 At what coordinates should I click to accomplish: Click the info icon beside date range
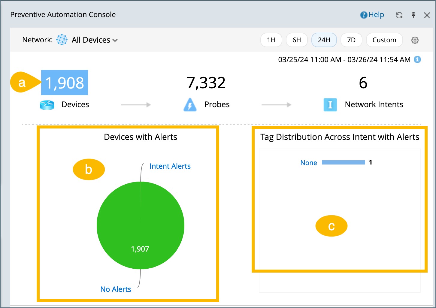(x=417, y=59)
